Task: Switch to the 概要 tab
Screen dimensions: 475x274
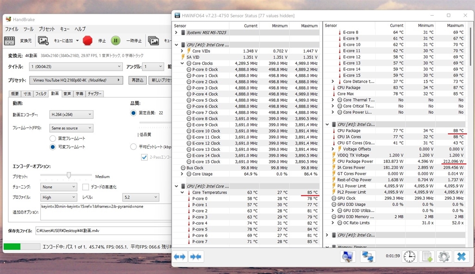Action: (15, 94)
